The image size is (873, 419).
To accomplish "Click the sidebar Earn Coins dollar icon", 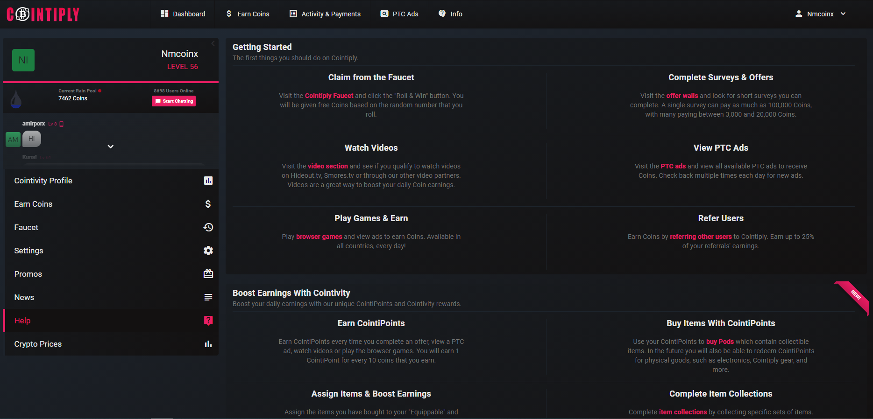I will (x=208, y=204).
